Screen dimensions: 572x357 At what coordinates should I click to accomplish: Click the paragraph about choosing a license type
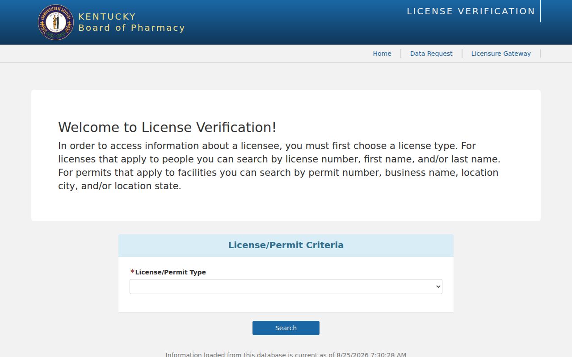(x=279, y=166)
